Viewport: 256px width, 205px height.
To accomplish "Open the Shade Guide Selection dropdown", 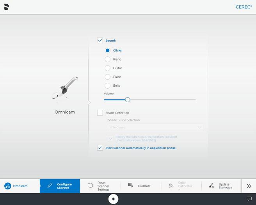I will 156,127.
